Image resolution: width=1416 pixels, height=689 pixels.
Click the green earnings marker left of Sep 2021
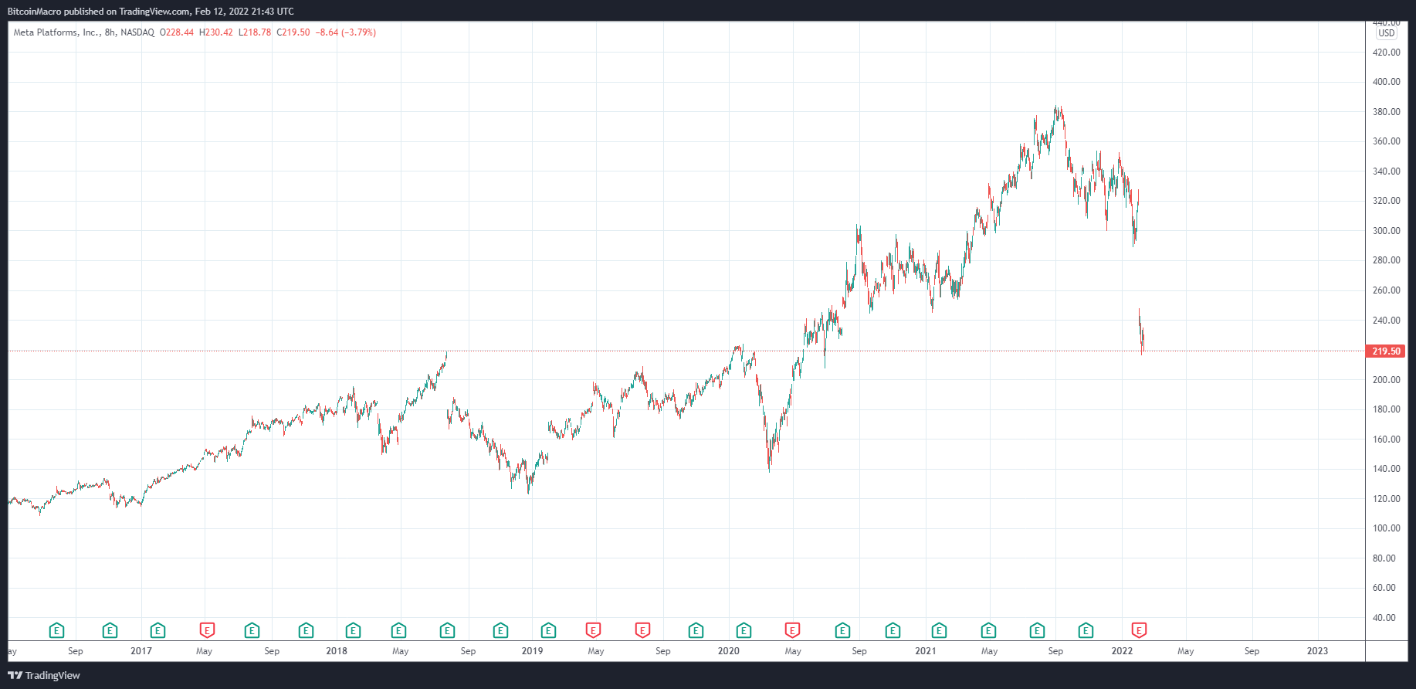1037,630
